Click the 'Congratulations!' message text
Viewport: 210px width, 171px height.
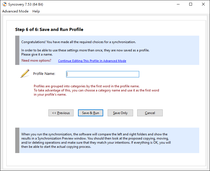[x=79, y=42]
